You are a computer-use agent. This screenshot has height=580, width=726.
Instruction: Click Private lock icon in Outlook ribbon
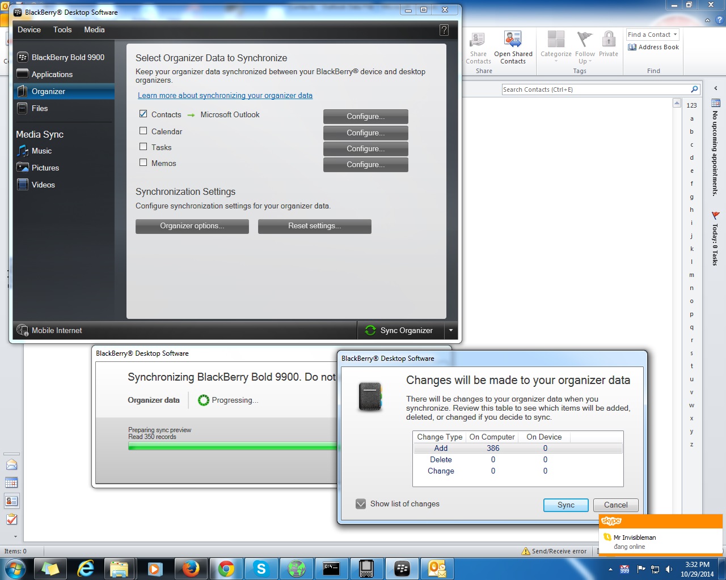609,45
